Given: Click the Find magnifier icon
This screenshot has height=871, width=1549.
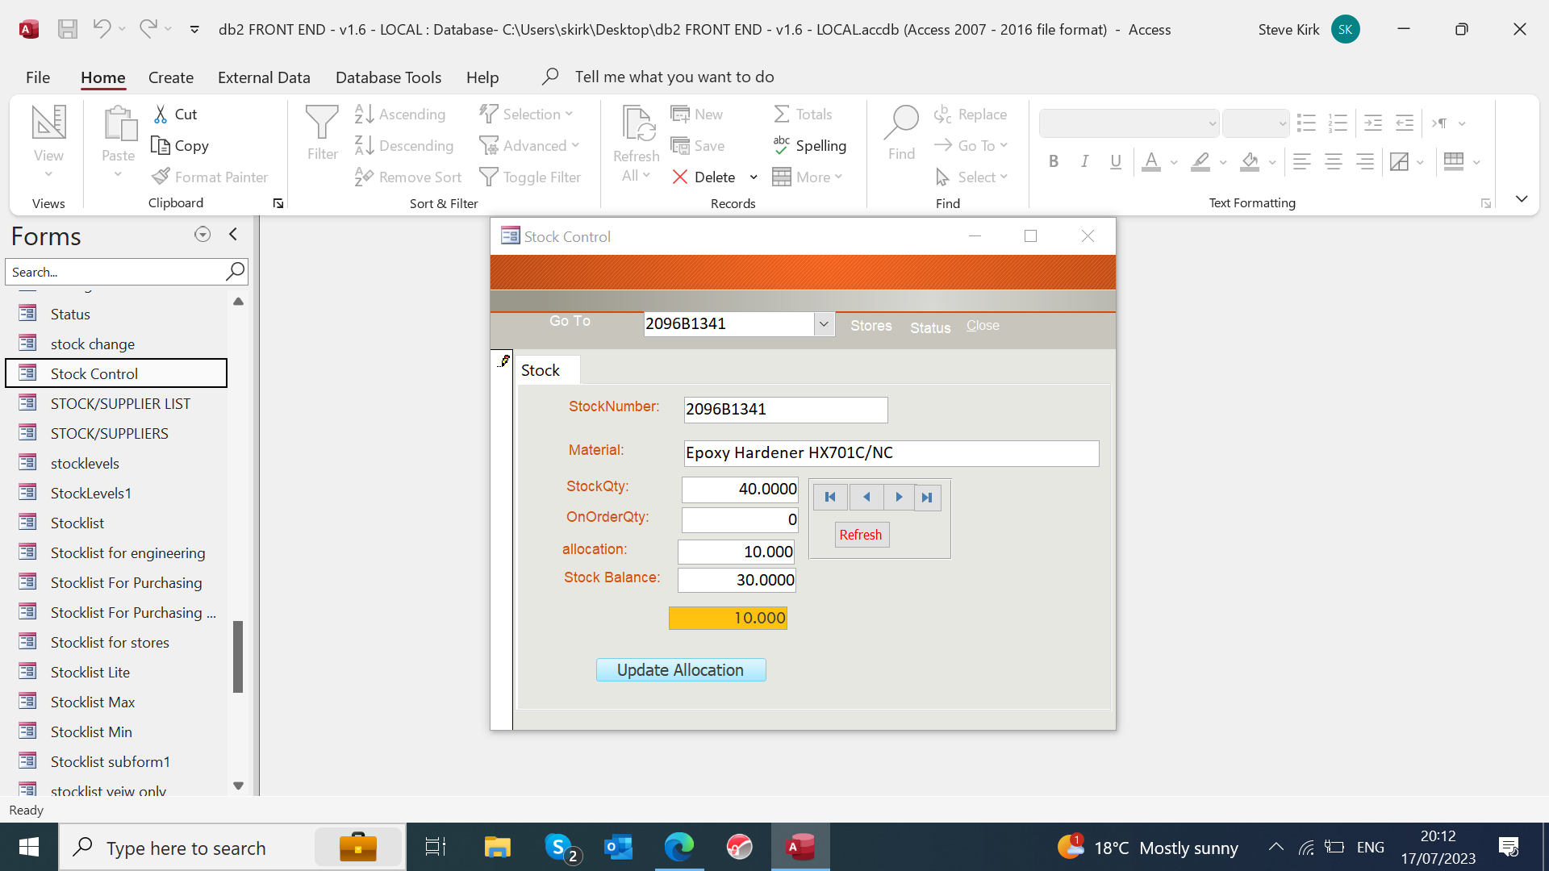Looking at the screenshot, I should (x=901, y=122).
